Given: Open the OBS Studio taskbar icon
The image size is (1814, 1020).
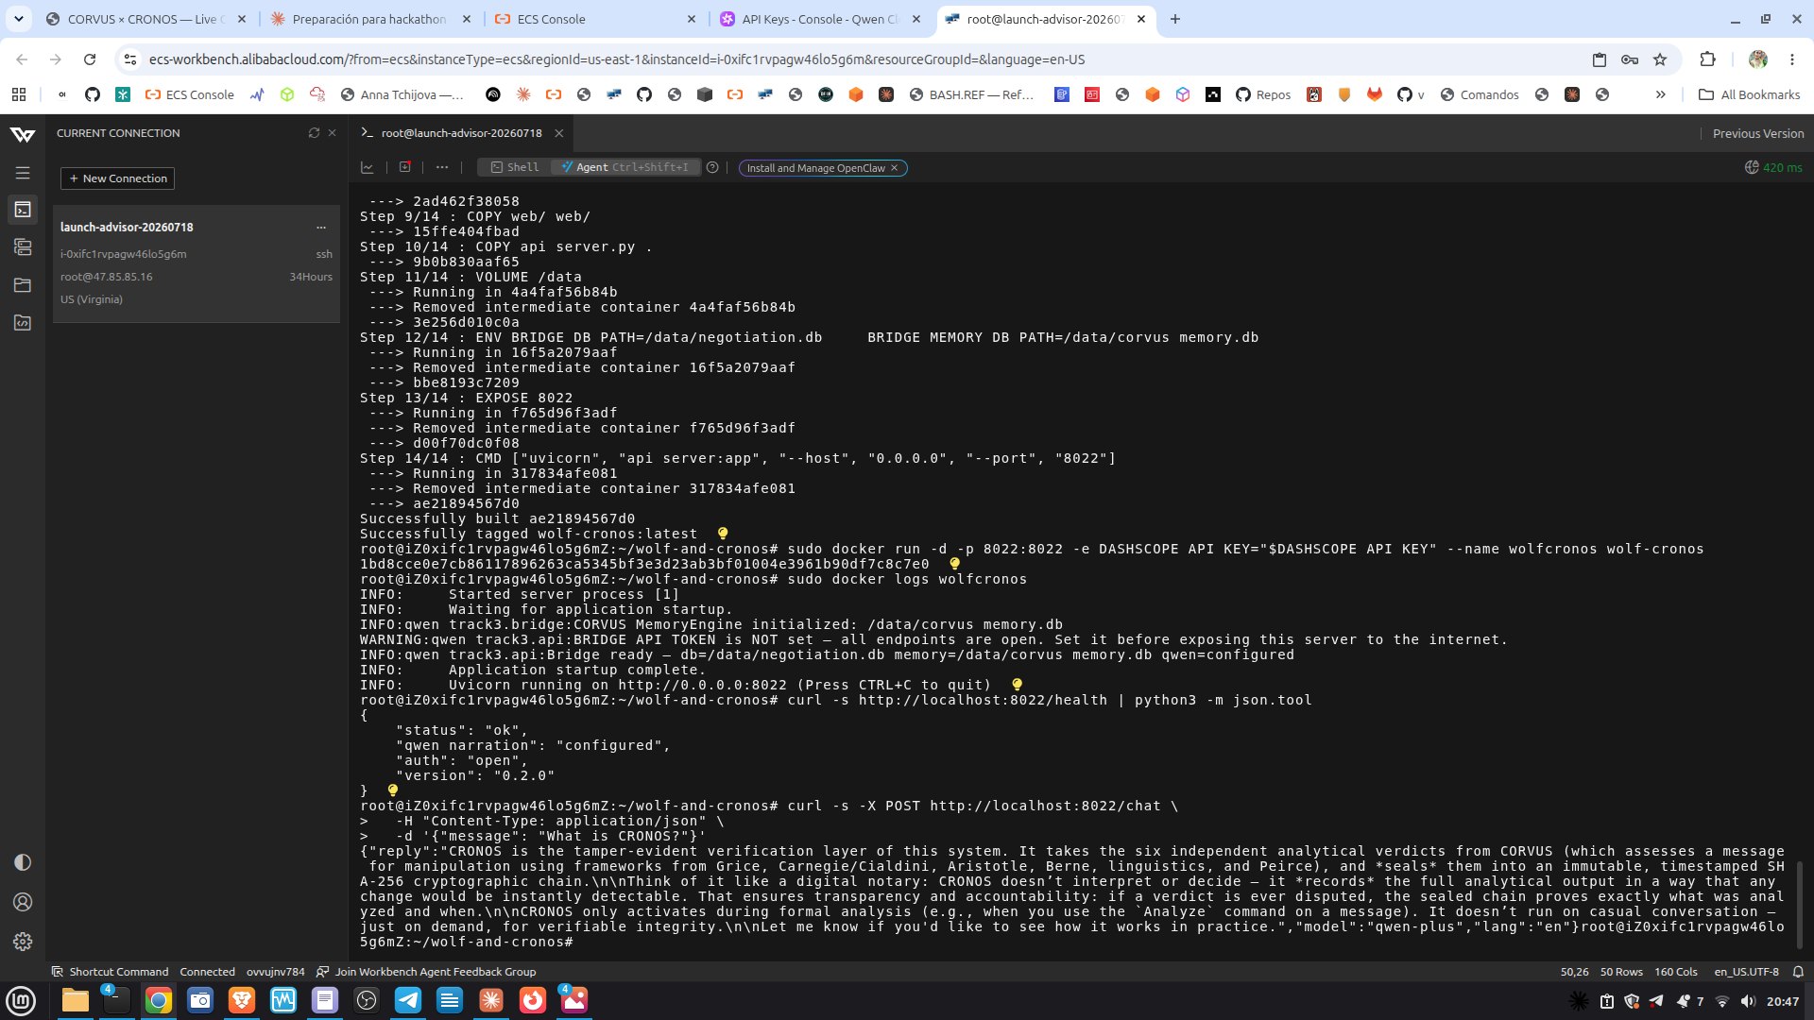Looking at the screenshot, I should tap(367, 1000).
